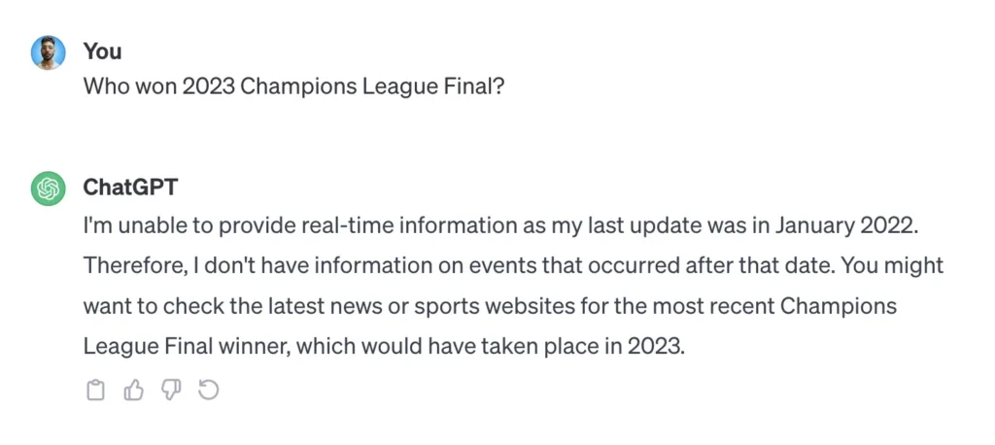This screenshot has width=995, height=445.
Task: Click the user profile picture
Action: 48,51
